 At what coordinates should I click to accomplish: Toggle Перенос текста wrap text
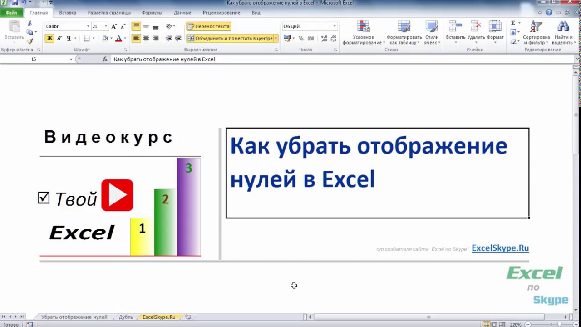coord(209,26)
